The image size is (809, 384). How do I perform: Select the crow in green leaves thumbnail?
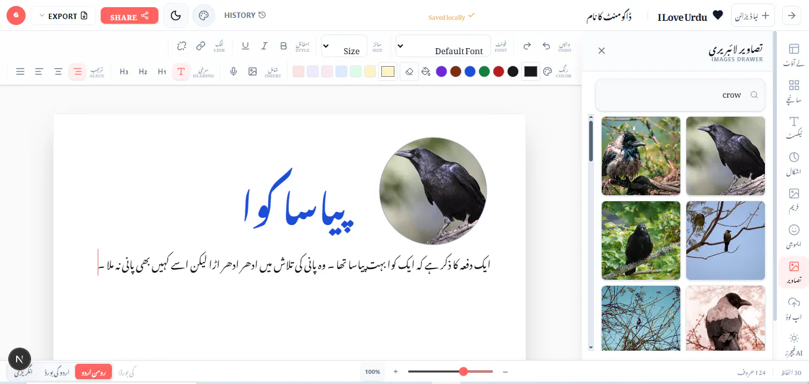[641, 241]
